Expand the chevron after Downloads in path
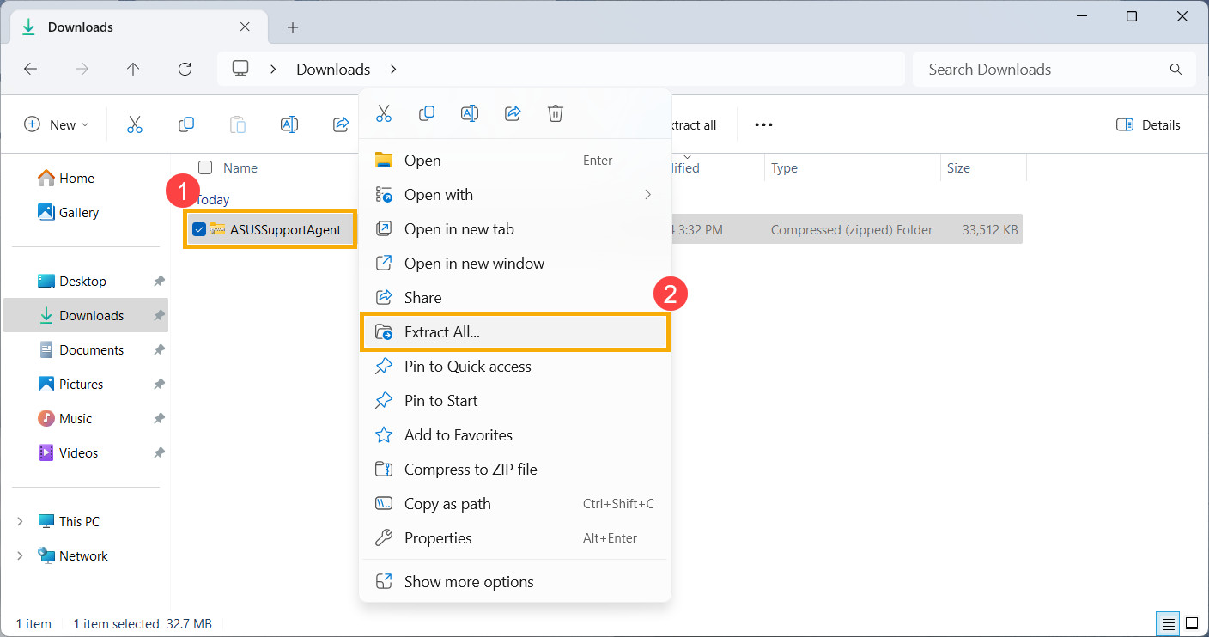This screenshot has width=1209, height=637. (x=394, y=70)
